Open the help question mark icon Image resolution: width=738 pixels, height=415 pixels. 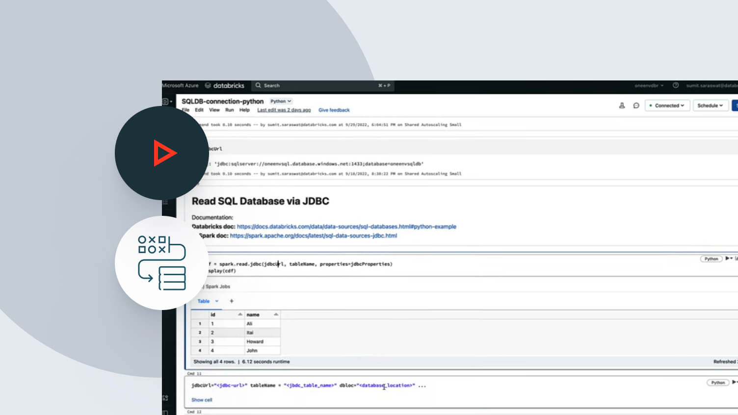pos(676,85)
